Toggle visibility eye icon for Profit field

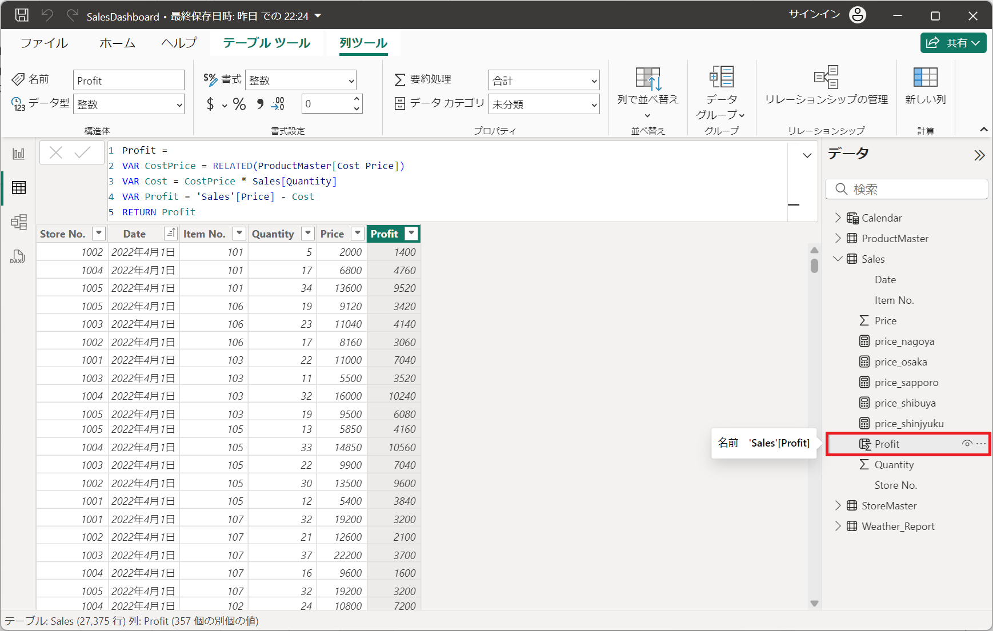967,444
